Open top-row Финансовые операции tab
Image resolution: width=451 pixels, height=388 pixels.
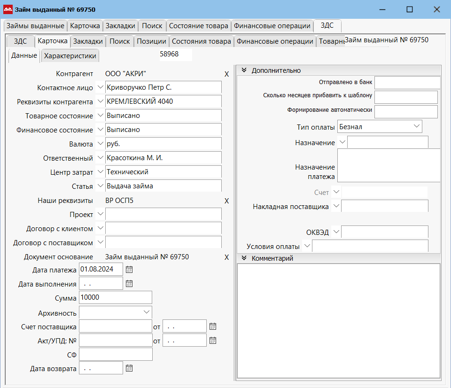pos(272,26)
